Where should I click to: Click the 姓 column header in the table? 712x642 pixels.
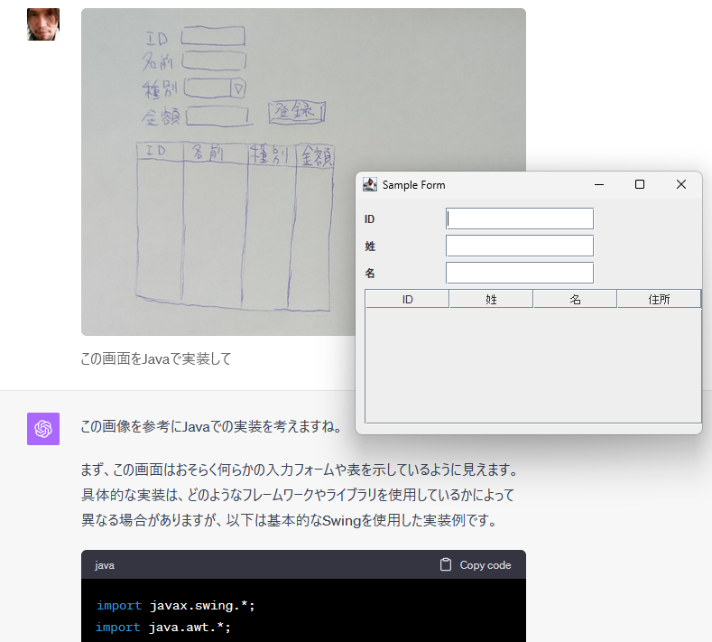coord(491,300)
